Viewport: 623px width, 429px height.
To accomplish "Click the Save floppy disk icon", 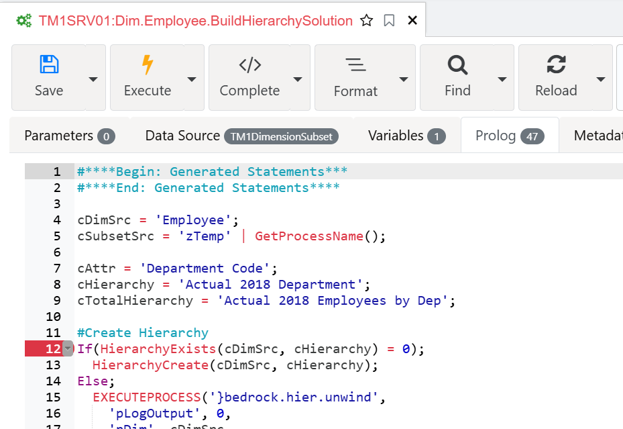I will click(x=49, y=64).
